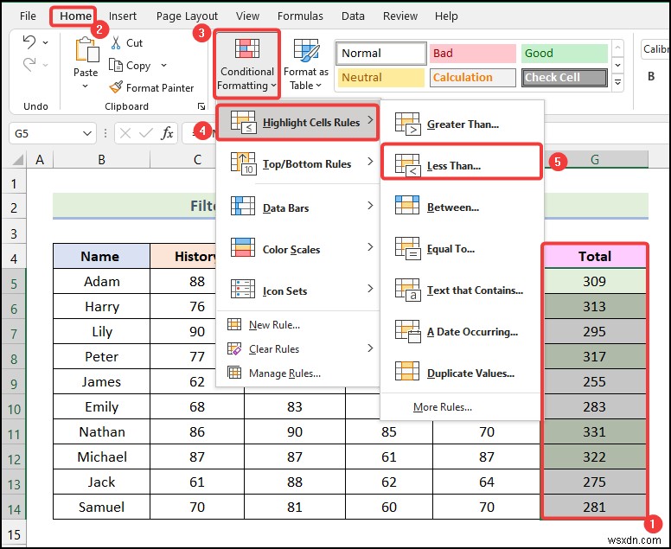Click the Greater Than rule icon
The height and width of the screenshot is (549, 671).
coord(407,124)
